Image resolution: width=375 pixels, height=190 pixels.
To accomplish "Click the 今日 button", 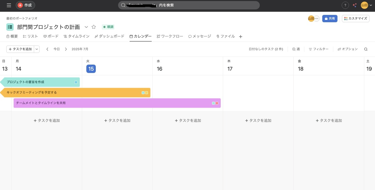I will [x=57, y=49].
